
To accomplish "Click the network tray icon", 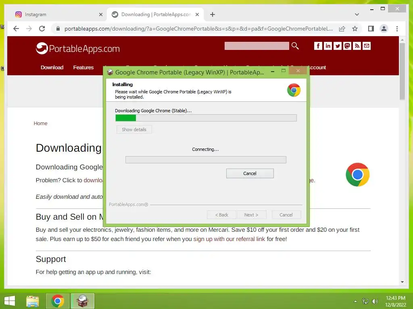I will pyautogui.click(x=365, y=301).
